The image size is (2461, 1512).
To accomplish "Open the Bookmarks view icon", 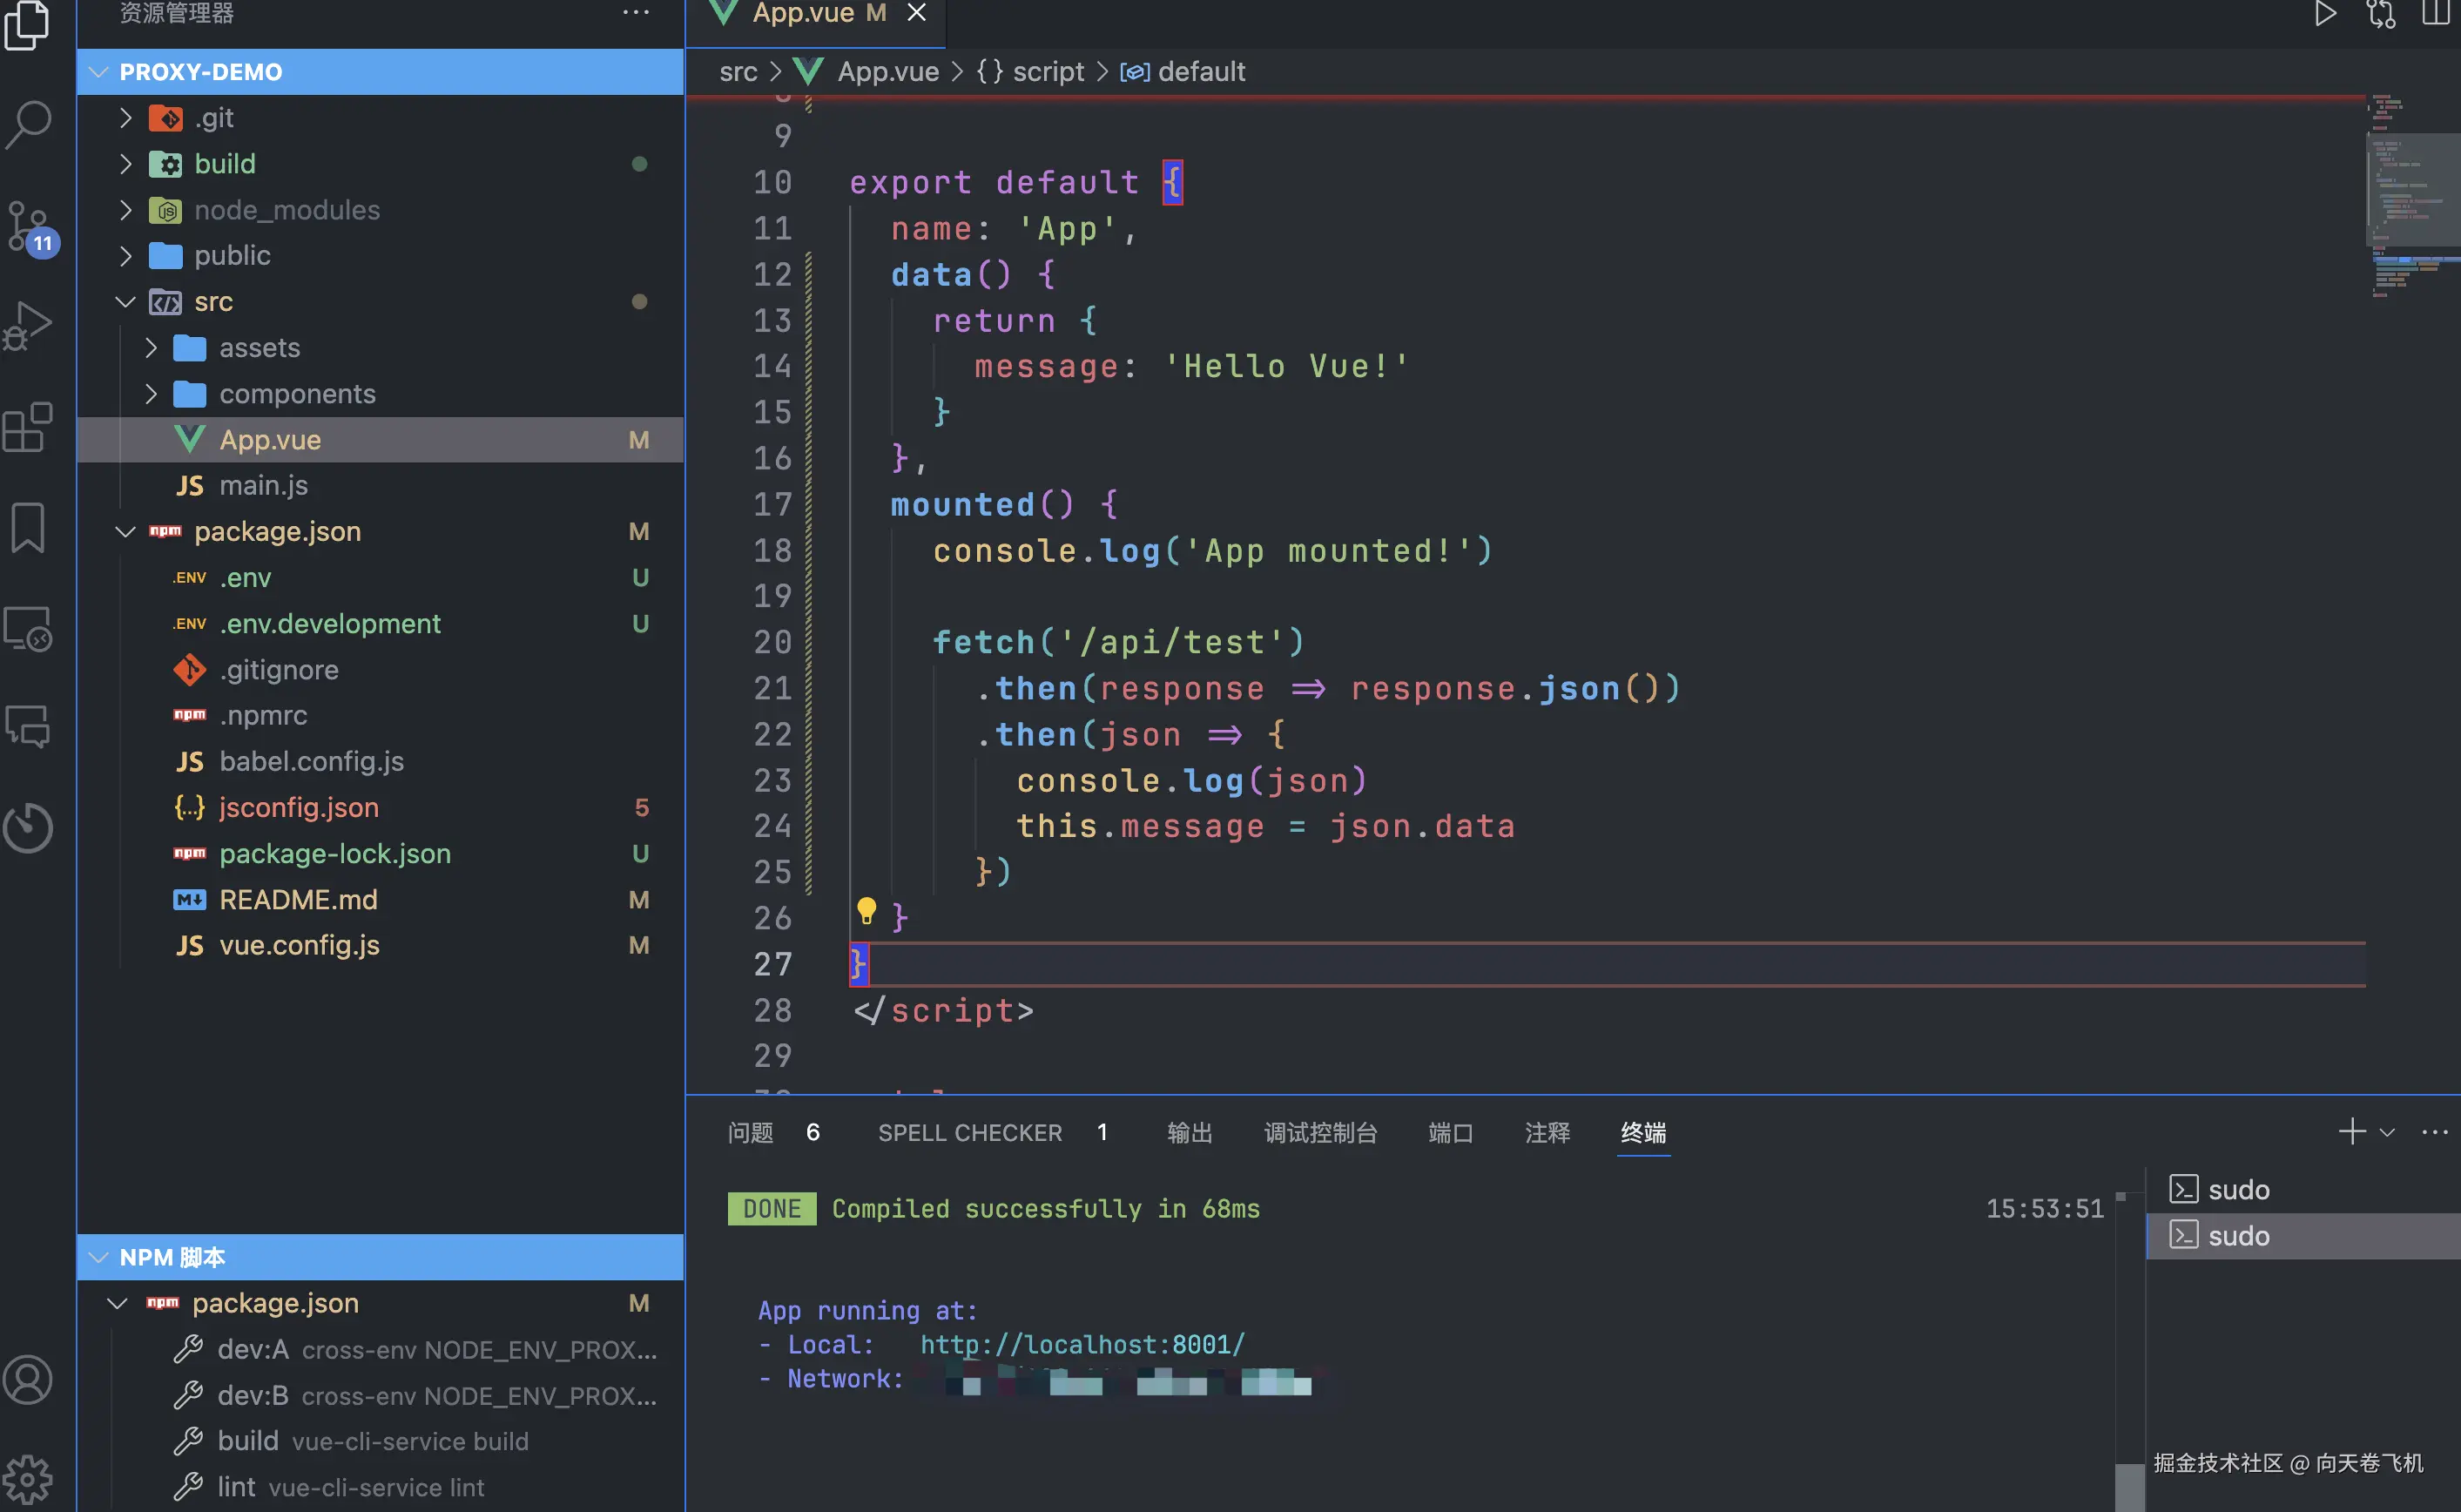I will 28,527.
